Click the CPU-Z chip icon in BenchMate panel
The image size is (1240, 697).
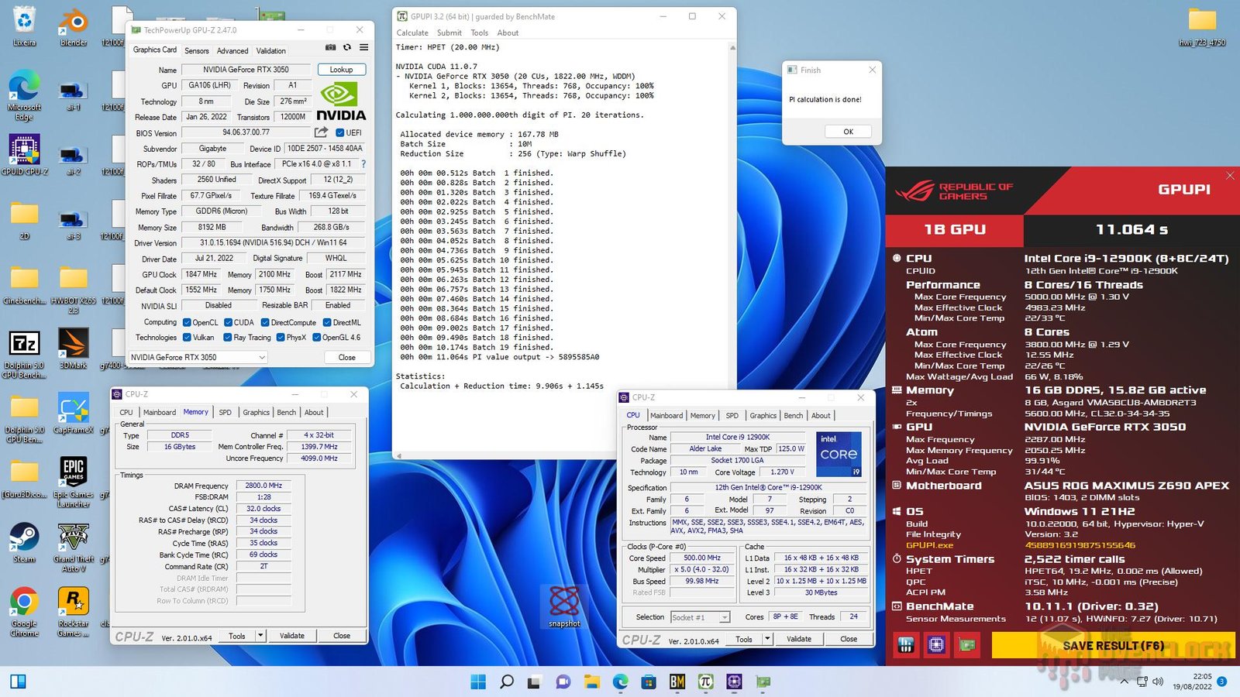coord(936,644)
